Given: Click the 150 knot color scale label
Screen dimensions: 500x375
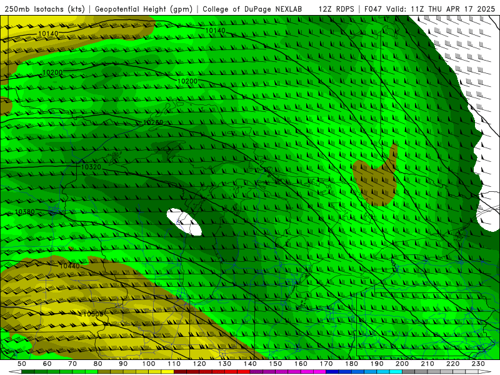Looking at the screenshot, I should [276, 364].
